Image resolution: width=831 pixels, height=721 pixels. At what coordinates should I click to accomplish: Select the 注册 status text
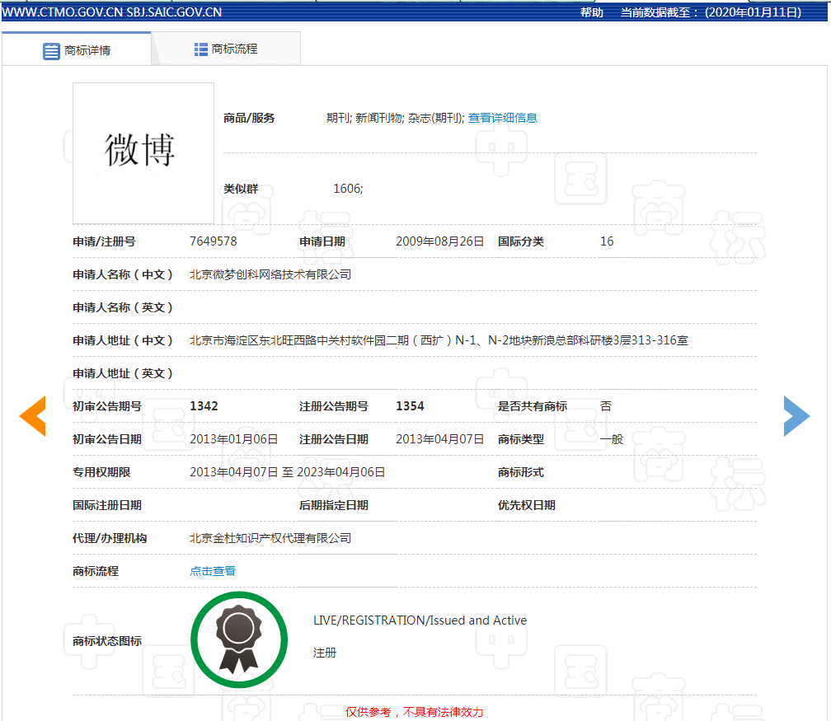click(324, 653)
